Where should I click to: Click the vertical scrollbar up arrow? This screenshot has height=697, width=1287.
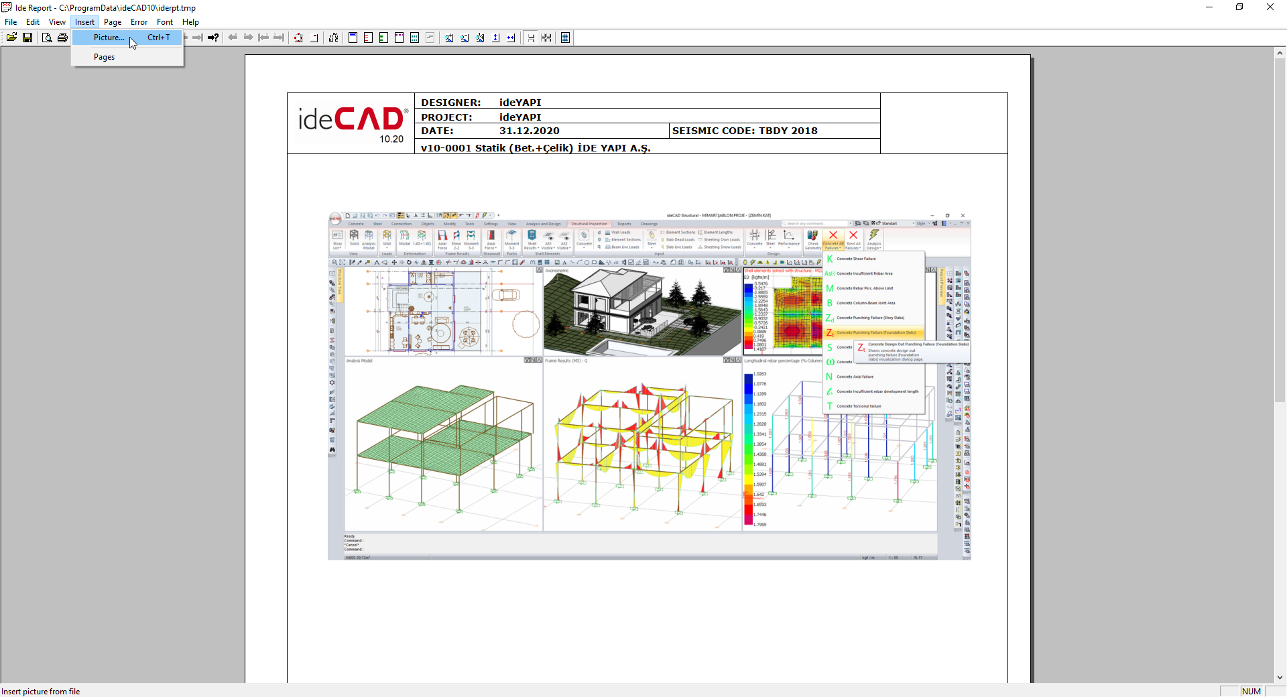(1280, 52)
